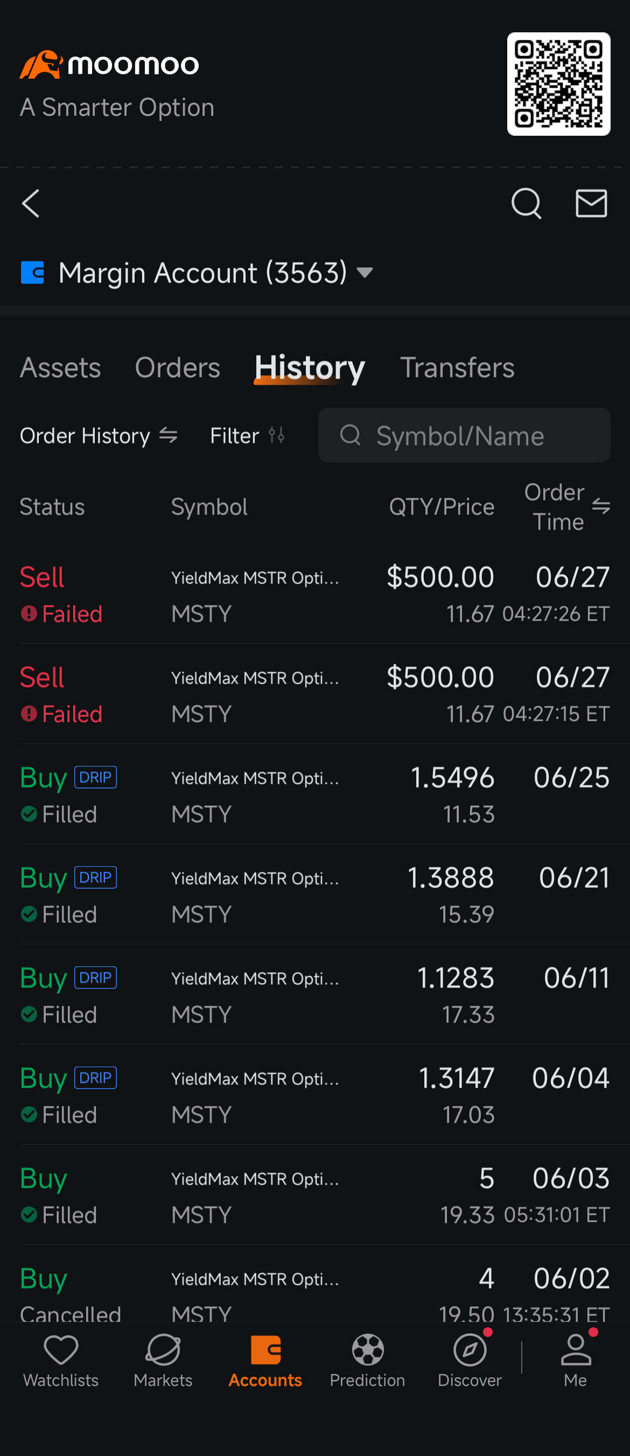
Task: Switch to the Transfers tab
Action: (x=457, y=367)
